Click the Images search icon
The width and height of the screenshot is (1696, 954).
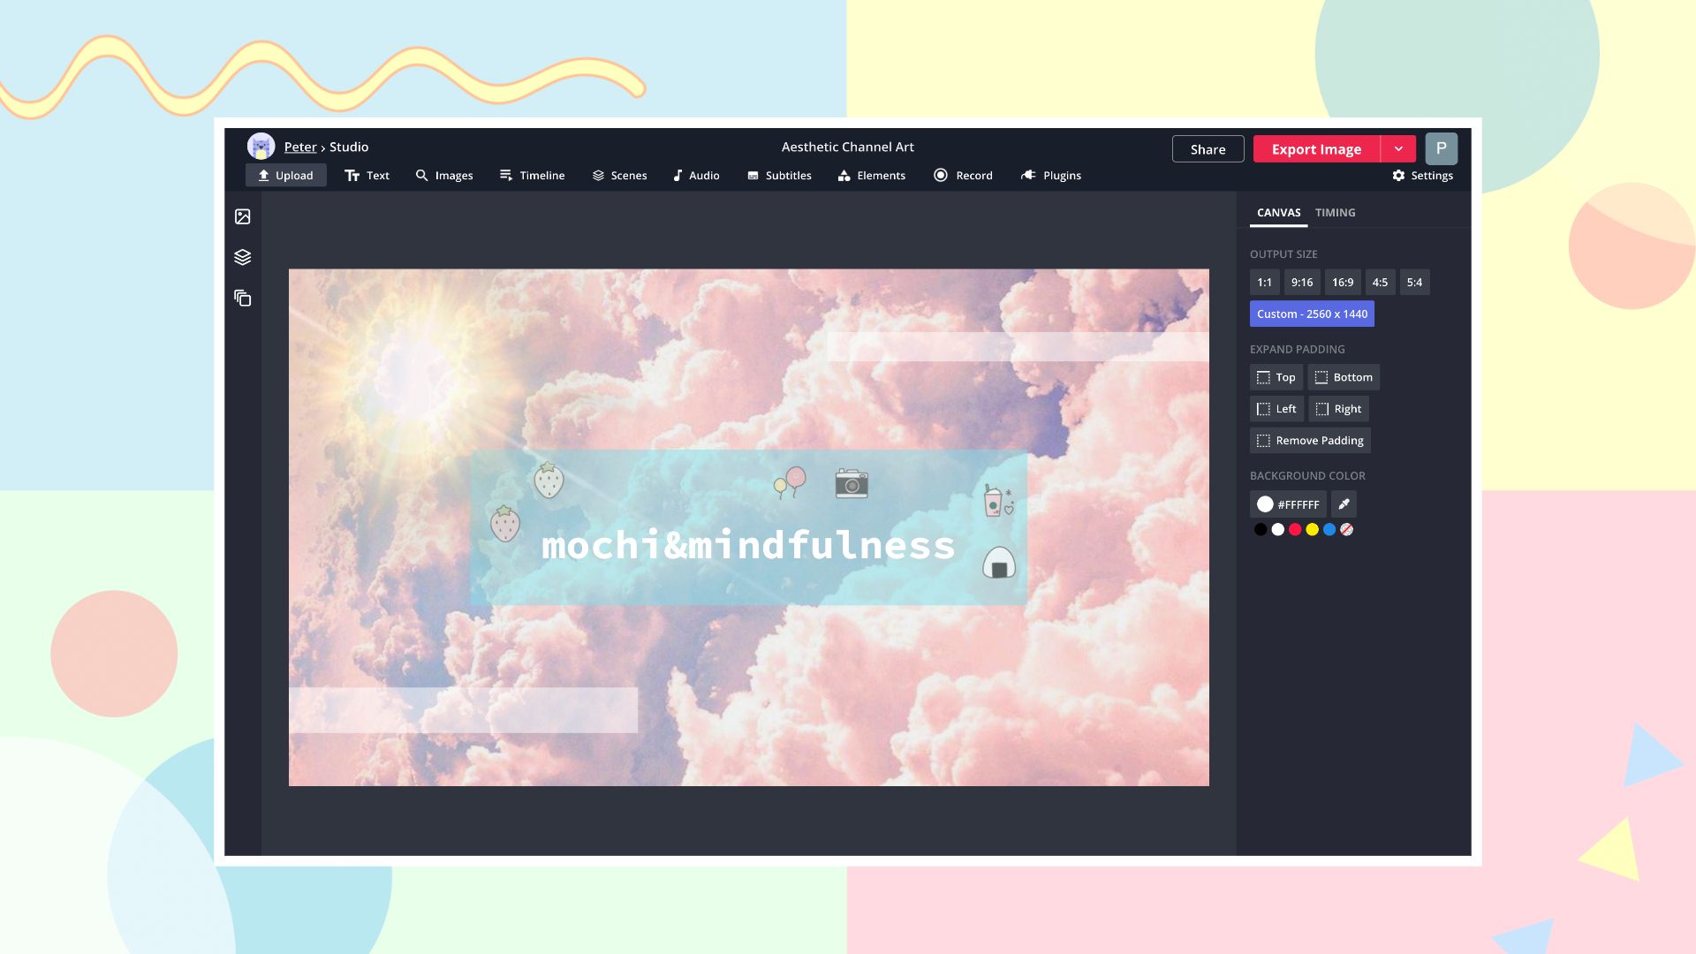click(x=421, y=176)
